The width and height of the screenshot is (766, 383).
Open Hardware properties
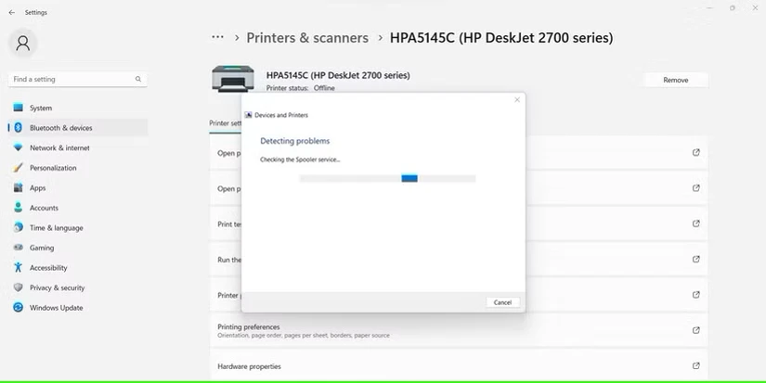[x=459, y=366]
